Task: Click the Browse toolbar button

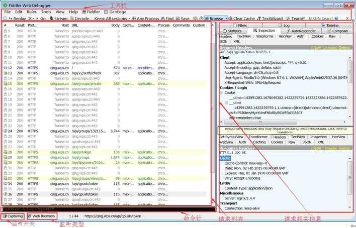Action: pos(216,19)
